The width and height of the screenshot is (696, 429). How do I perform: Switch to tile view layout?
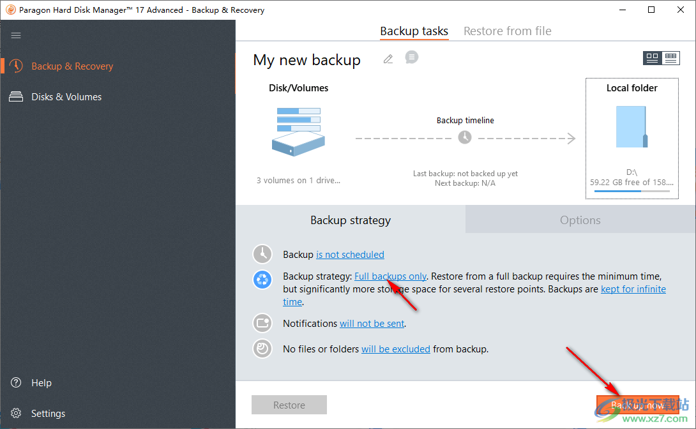[652, 58]
